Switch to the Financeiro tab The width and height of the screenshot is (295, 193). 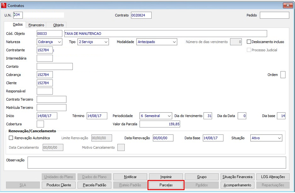[36, 25]
